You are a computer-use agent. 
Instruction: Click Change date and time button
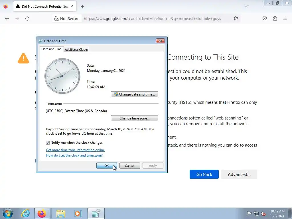(135, 94)
